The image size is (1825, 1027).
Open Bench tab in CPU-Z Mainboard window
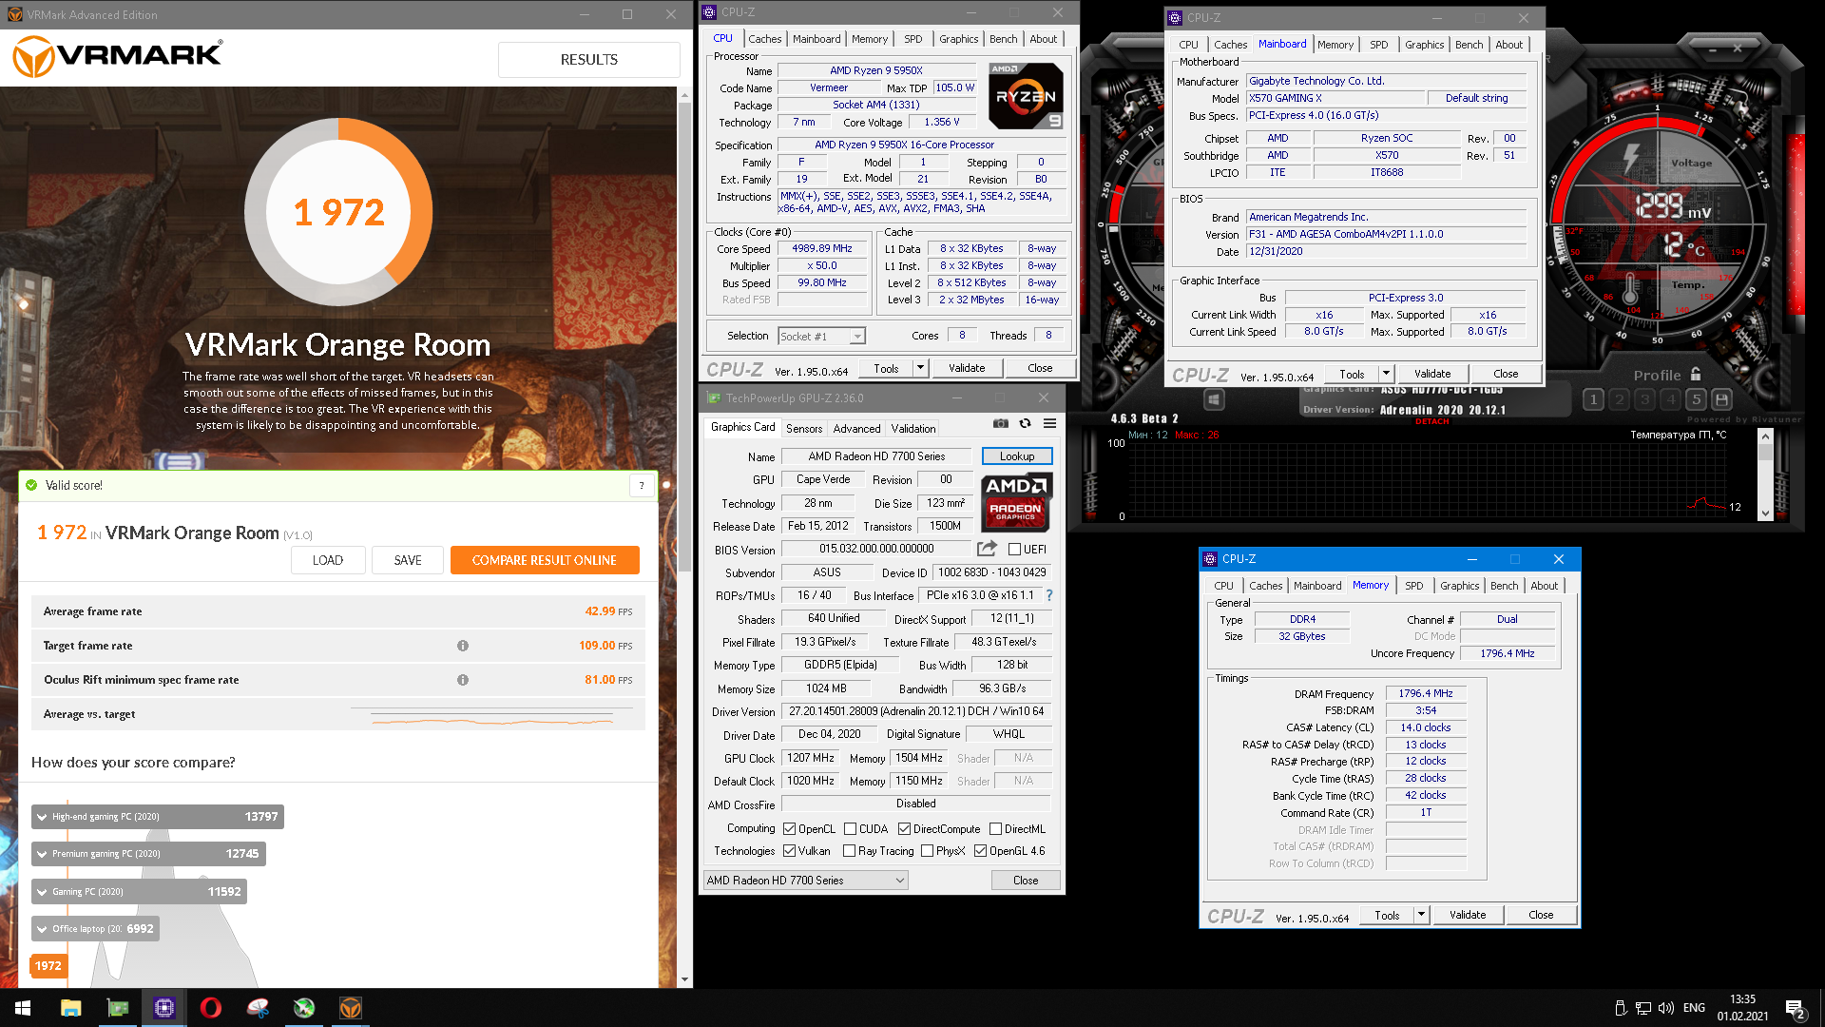(x=1469, y=45)
